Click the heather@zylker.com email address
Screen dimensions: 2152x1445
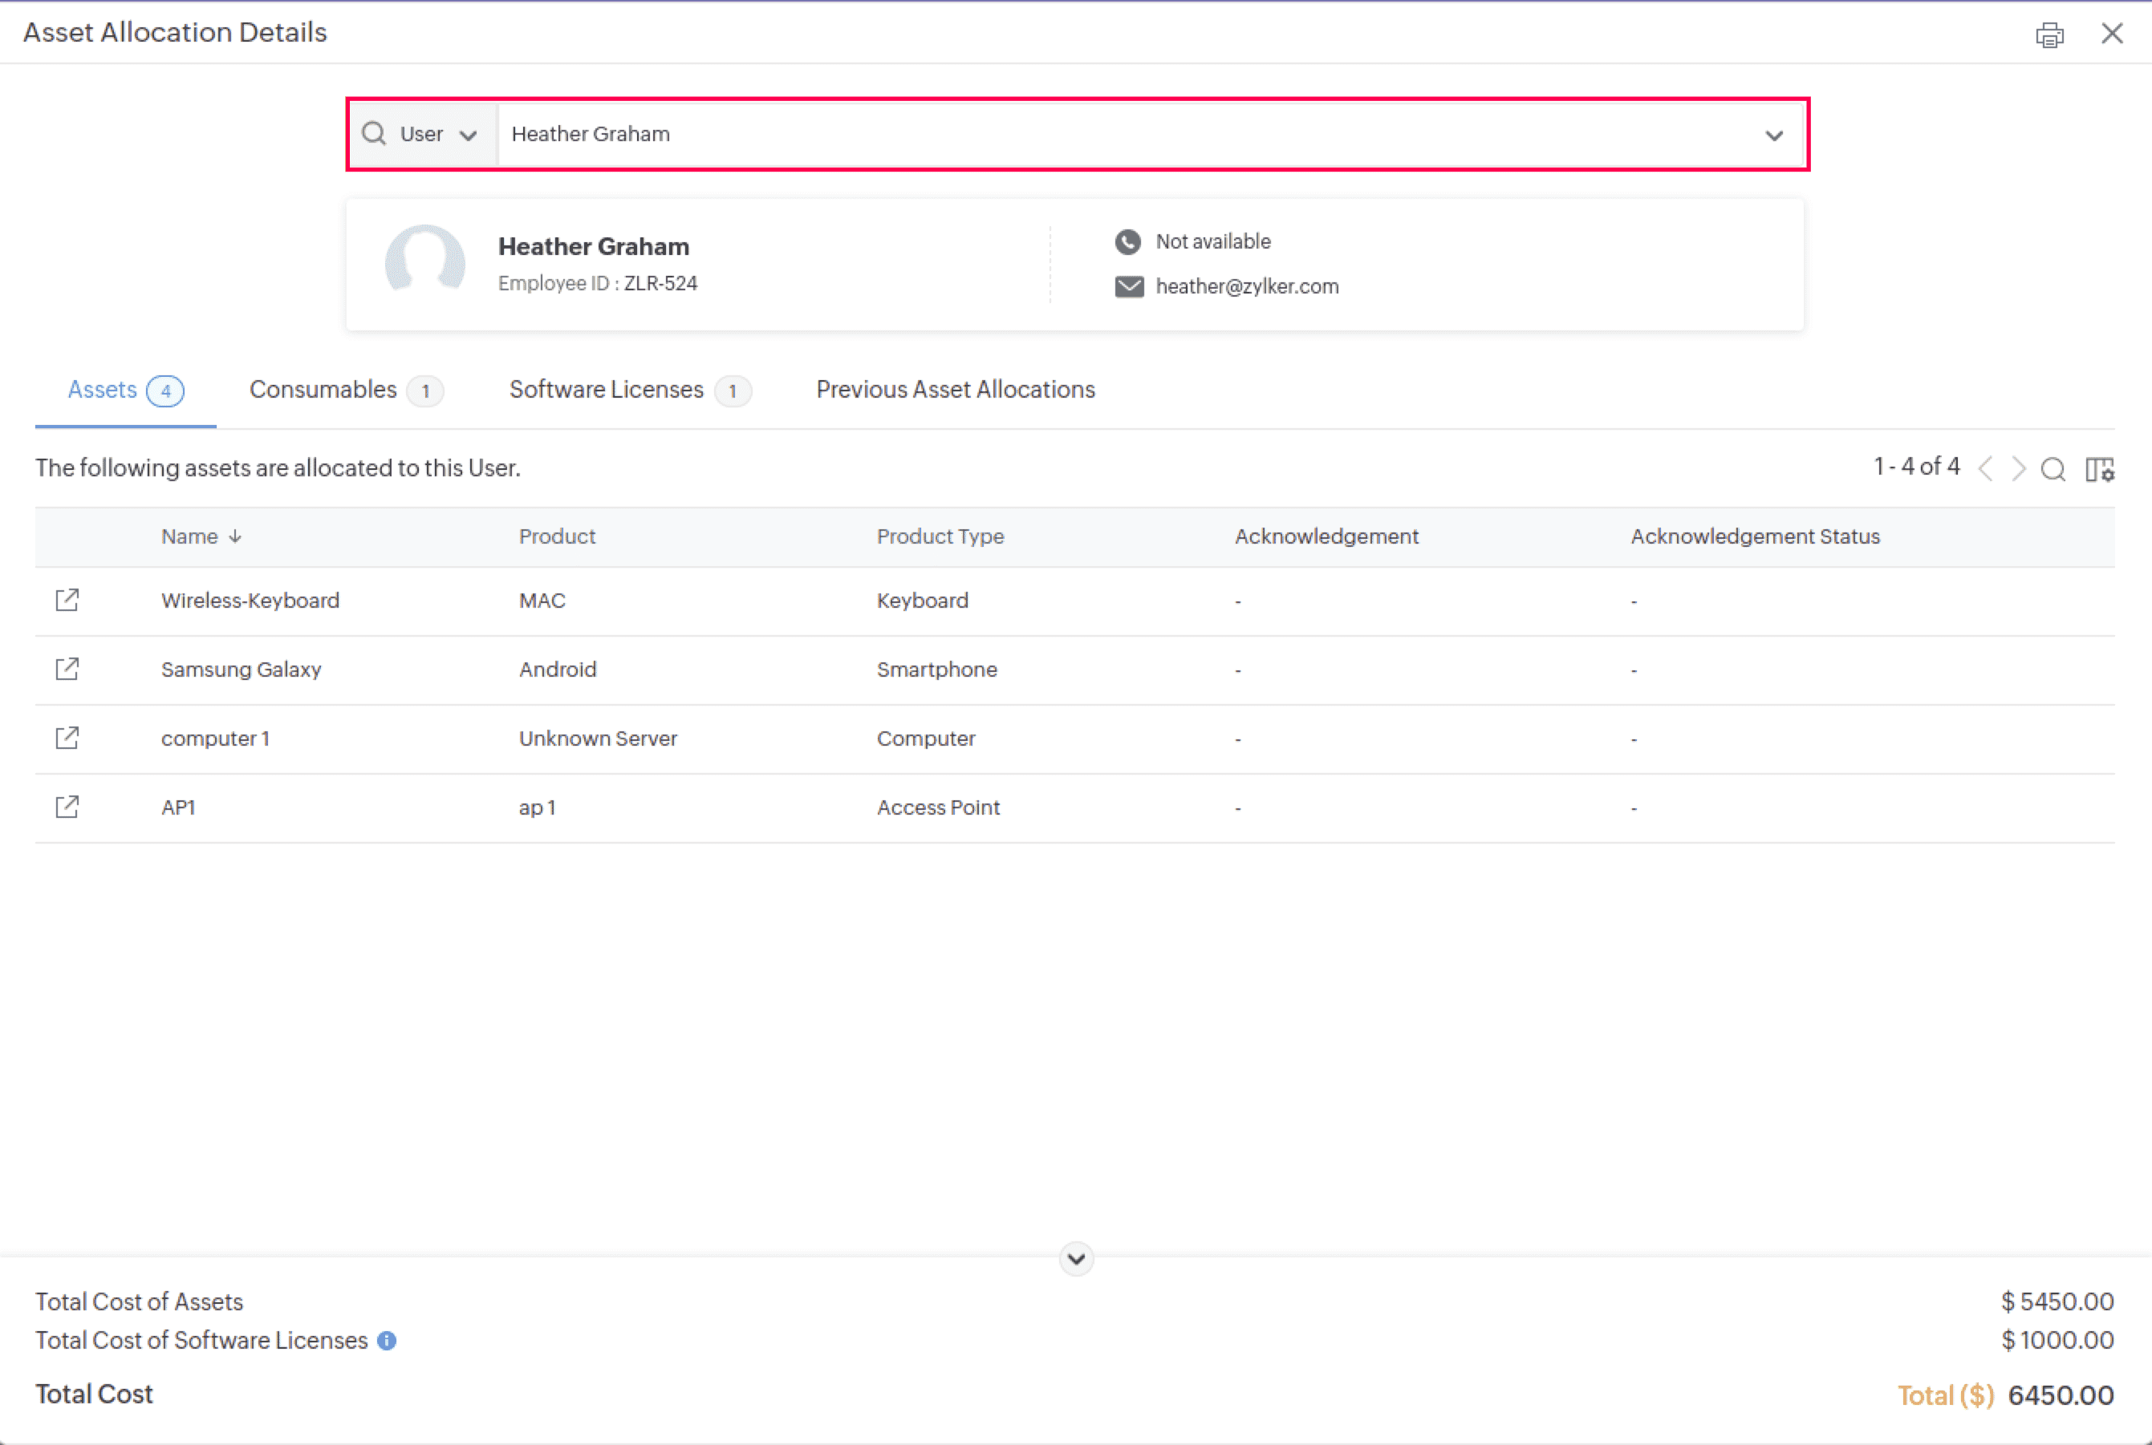[1247, 286]
